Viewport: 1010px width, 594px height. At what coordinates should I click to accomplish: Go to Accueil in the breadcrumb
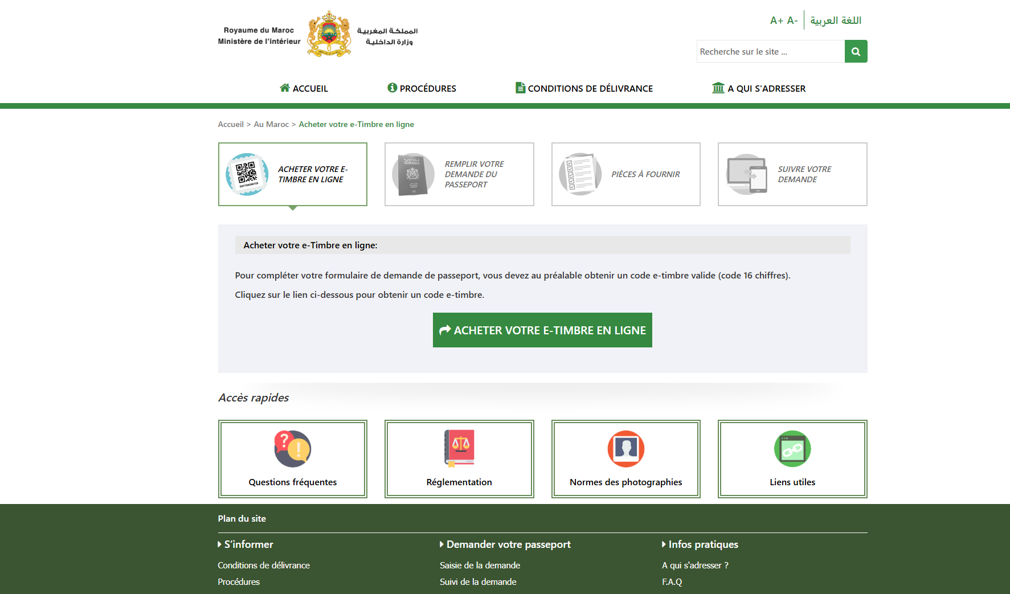tap(231, 124)
